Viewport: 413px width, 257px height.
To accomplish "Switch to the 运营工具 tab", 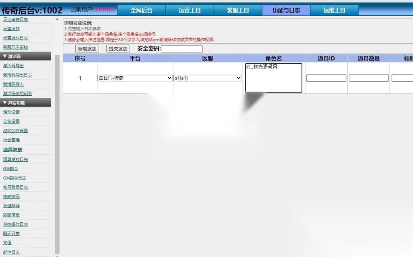I will pyautogui.click(x=190, y=10).
